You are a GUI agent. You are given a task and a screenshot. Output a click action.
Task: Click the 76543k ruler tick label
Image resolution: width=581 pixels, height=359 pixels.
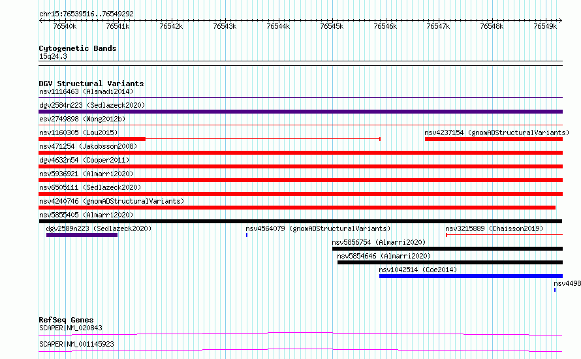point(225,26)
